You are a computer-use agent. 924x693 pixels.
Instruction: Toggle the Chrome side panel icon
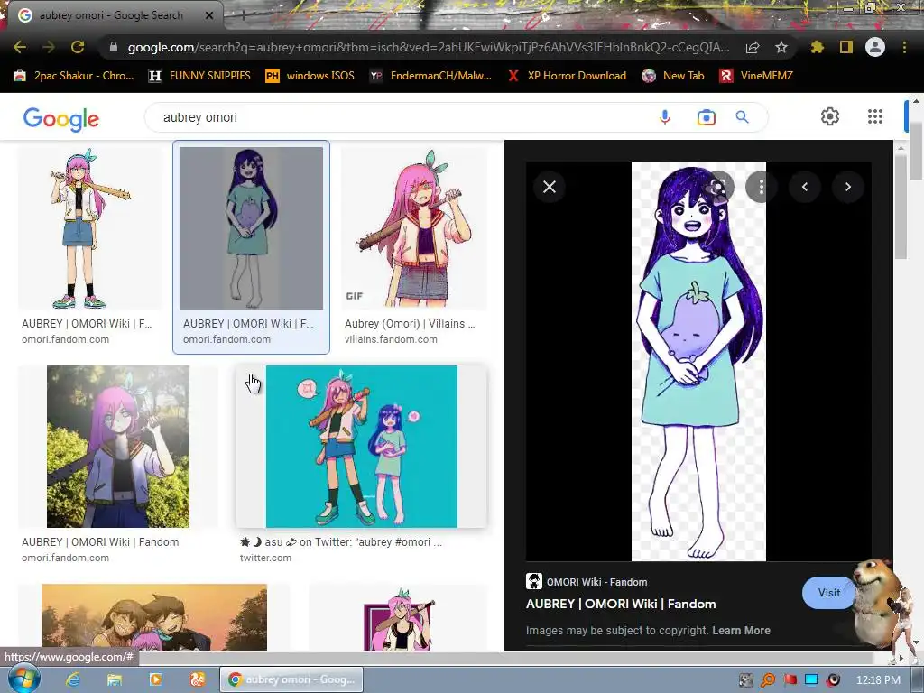click(x=845, y=47)
